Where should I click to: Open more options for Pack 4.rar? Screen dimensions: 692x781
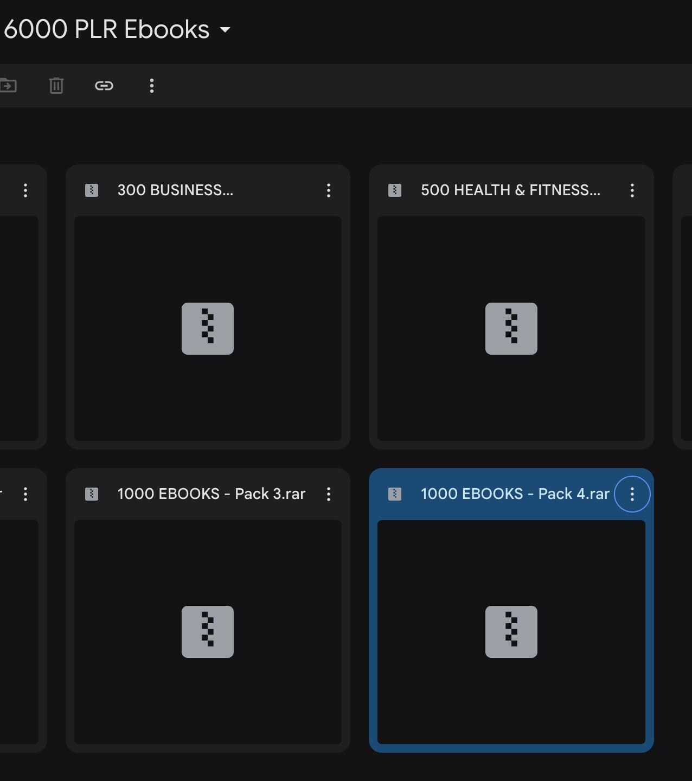632,494
